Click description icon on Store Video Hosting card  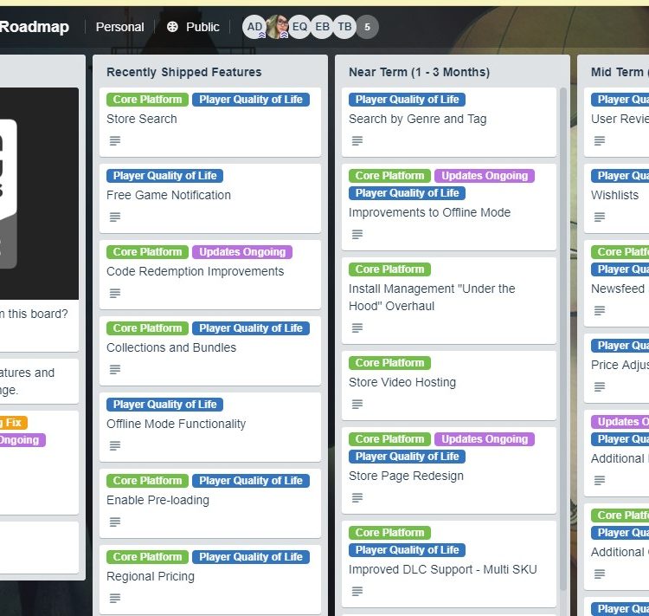click(x=357, y=405)
